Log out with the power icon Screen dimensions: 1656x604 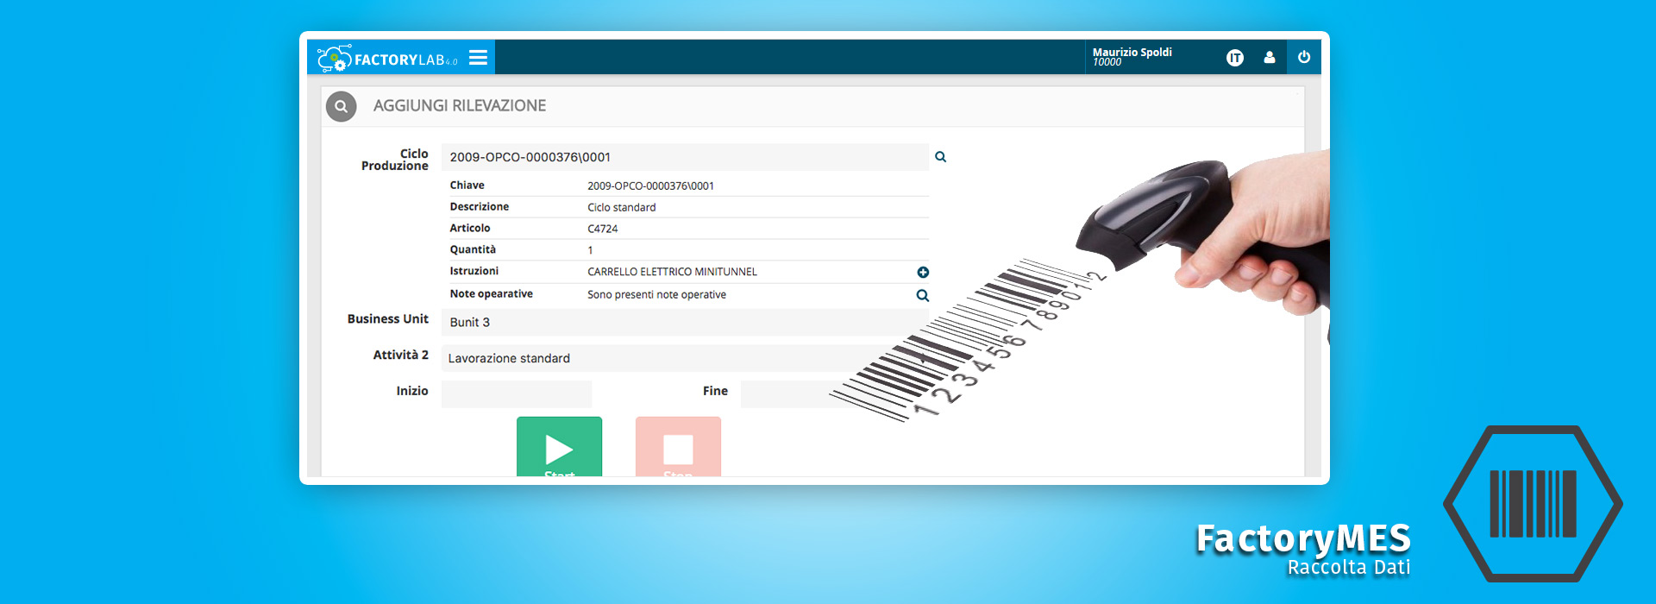pyautogui.click(x=1304, y=57)
